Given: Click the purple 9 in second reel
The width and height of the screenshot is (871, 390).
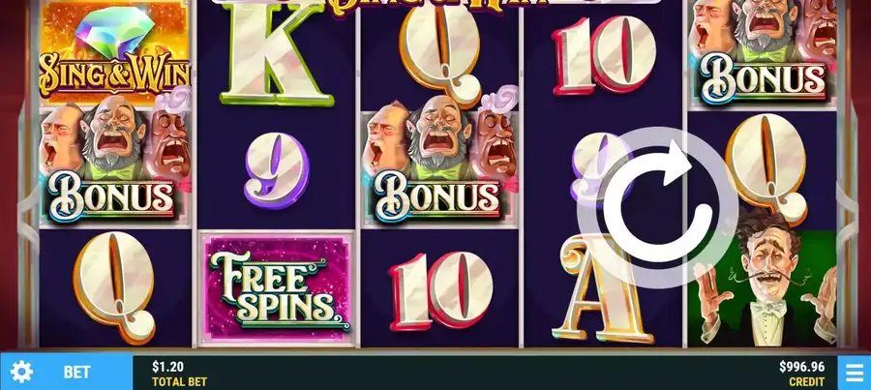Looking at the screenshot, I should (x=276, y=170).
